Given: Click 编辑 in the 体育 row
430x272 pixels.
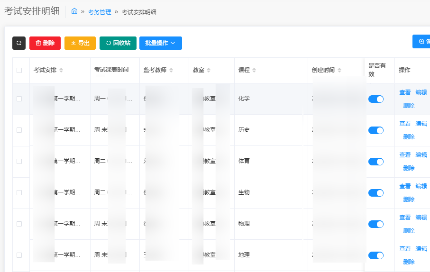Looking at the screenshot, I should point(421,155).
